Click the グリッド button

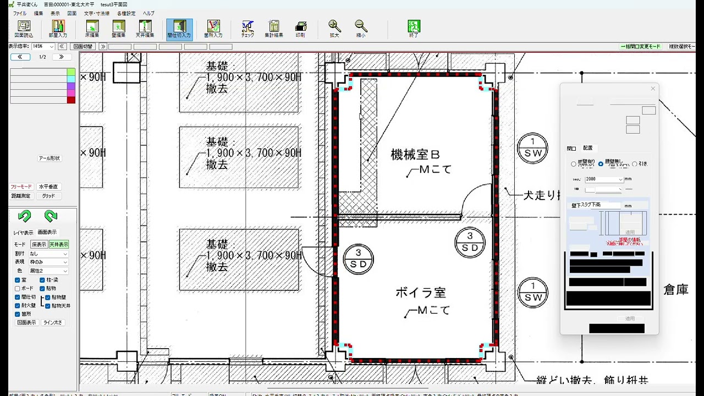pyautogui.click(x=48, y=196)
